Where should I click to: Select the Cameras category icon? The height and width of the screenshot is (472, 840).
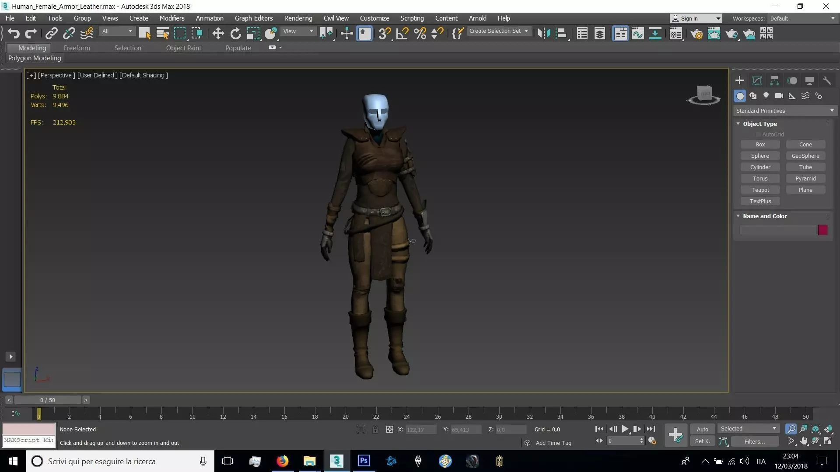[x=779, y=96]
